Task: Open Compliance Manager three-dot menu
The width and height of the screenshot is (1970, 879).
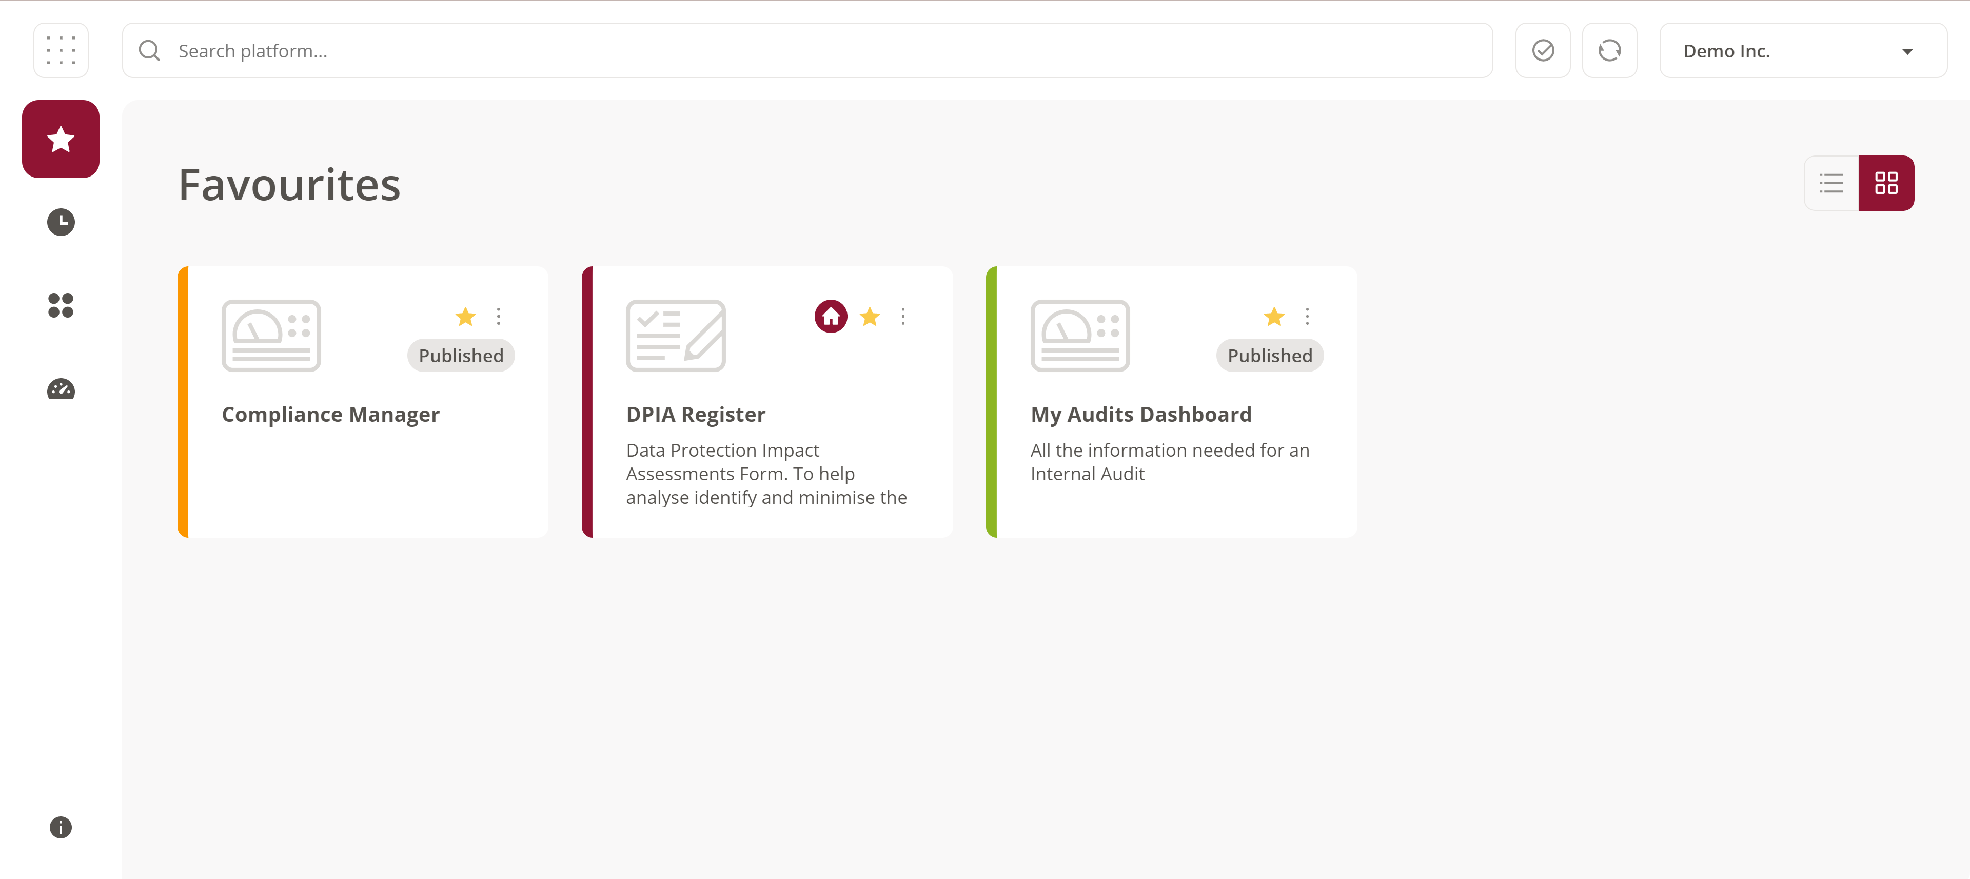Action: click(x=499, y=316)
